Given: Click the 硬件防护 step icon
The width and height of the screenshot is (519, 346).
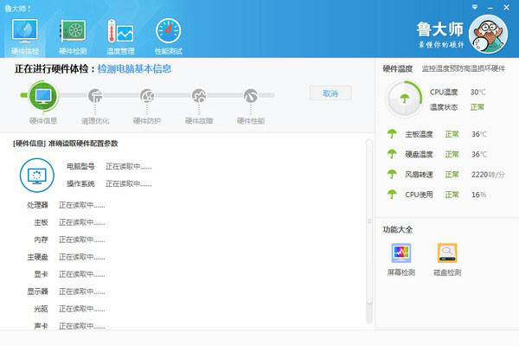Looking at the screenshot, I should (x=147, y=96).
